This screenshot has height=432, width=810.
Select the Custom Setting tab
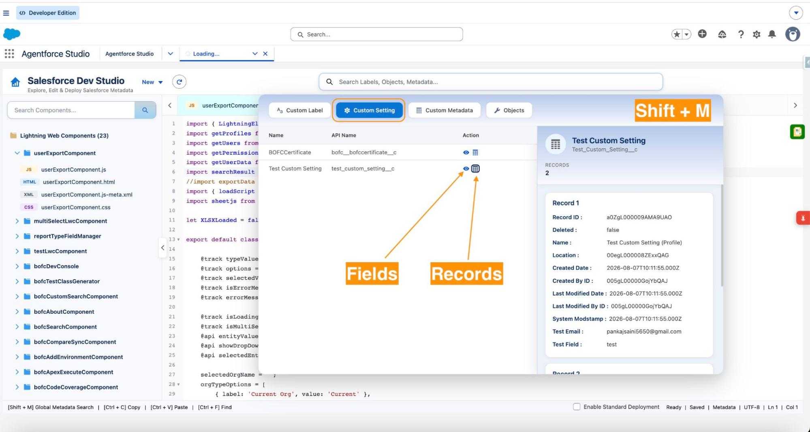pyautogui.click(x=369, y=110)
